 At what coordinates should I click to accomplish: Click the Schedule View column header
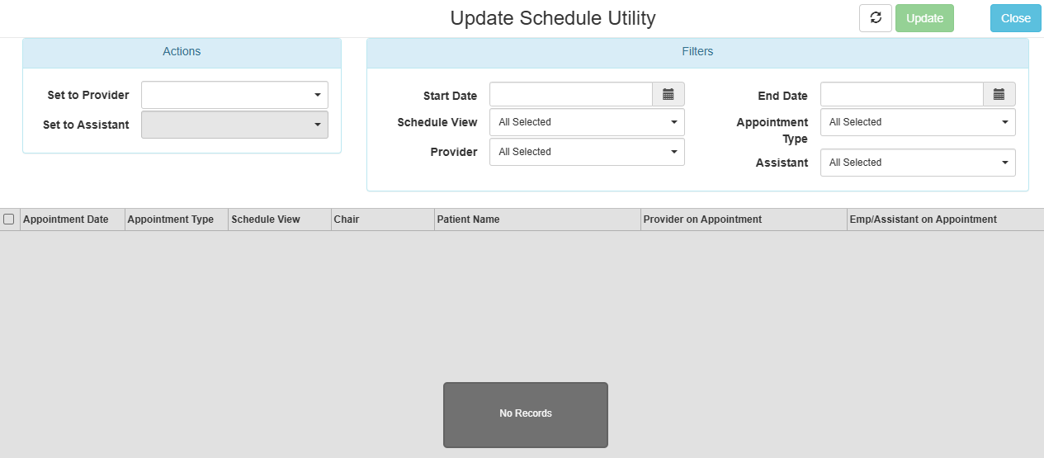click(280, 220)
